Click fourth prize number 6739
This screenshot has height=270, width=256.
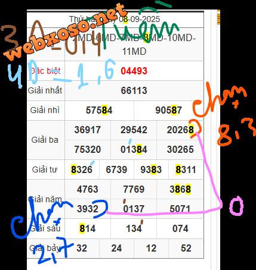tap(116, 169)
